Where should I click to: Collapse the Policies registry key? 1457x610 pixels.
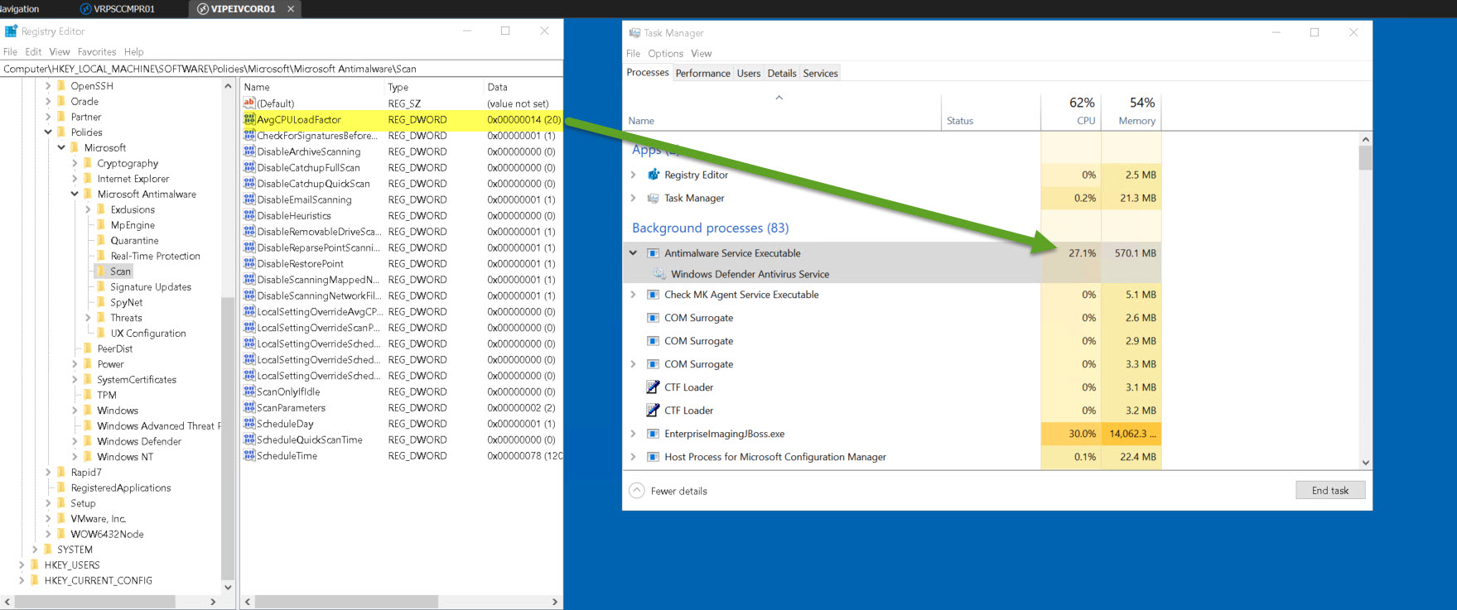point(48,132)
